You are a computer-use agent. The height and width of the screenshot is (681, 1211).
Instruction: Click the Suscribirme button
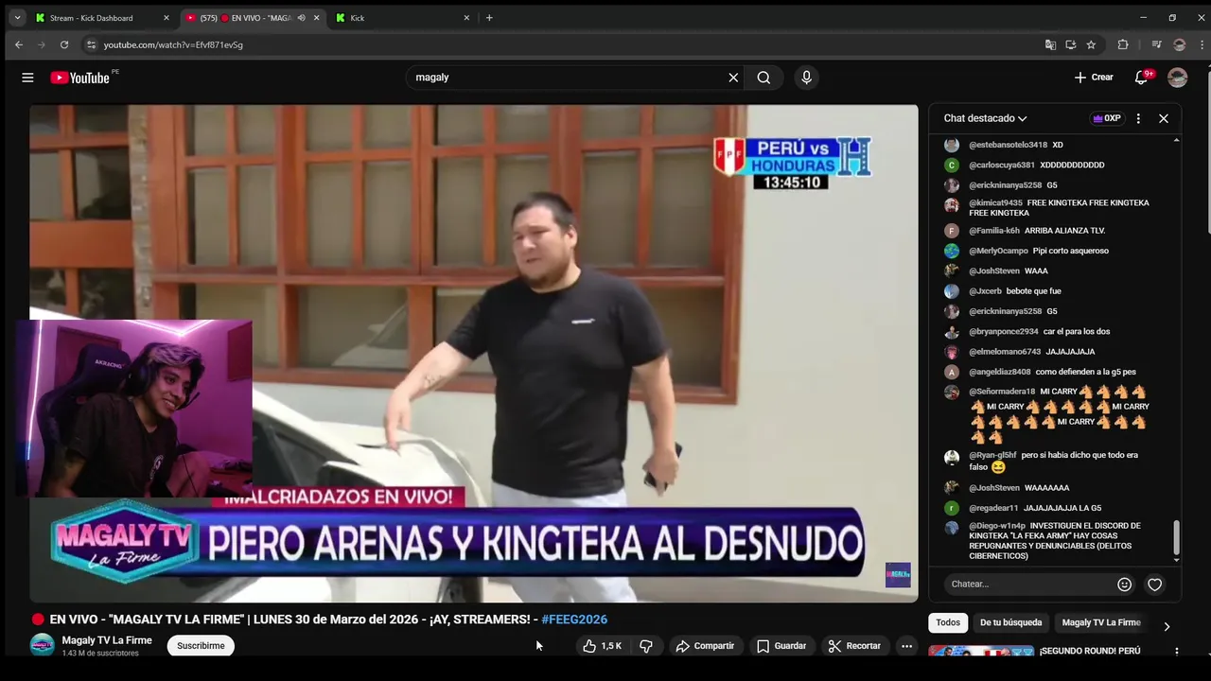(201, 646)
